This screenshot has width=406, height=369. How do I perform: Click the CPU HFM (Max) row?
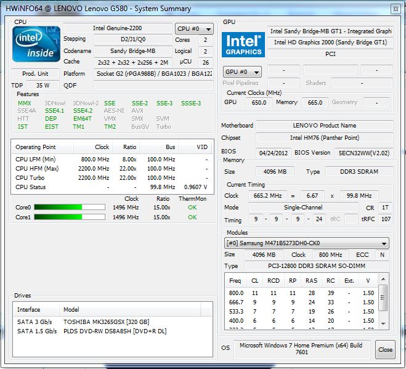(112, 169)
